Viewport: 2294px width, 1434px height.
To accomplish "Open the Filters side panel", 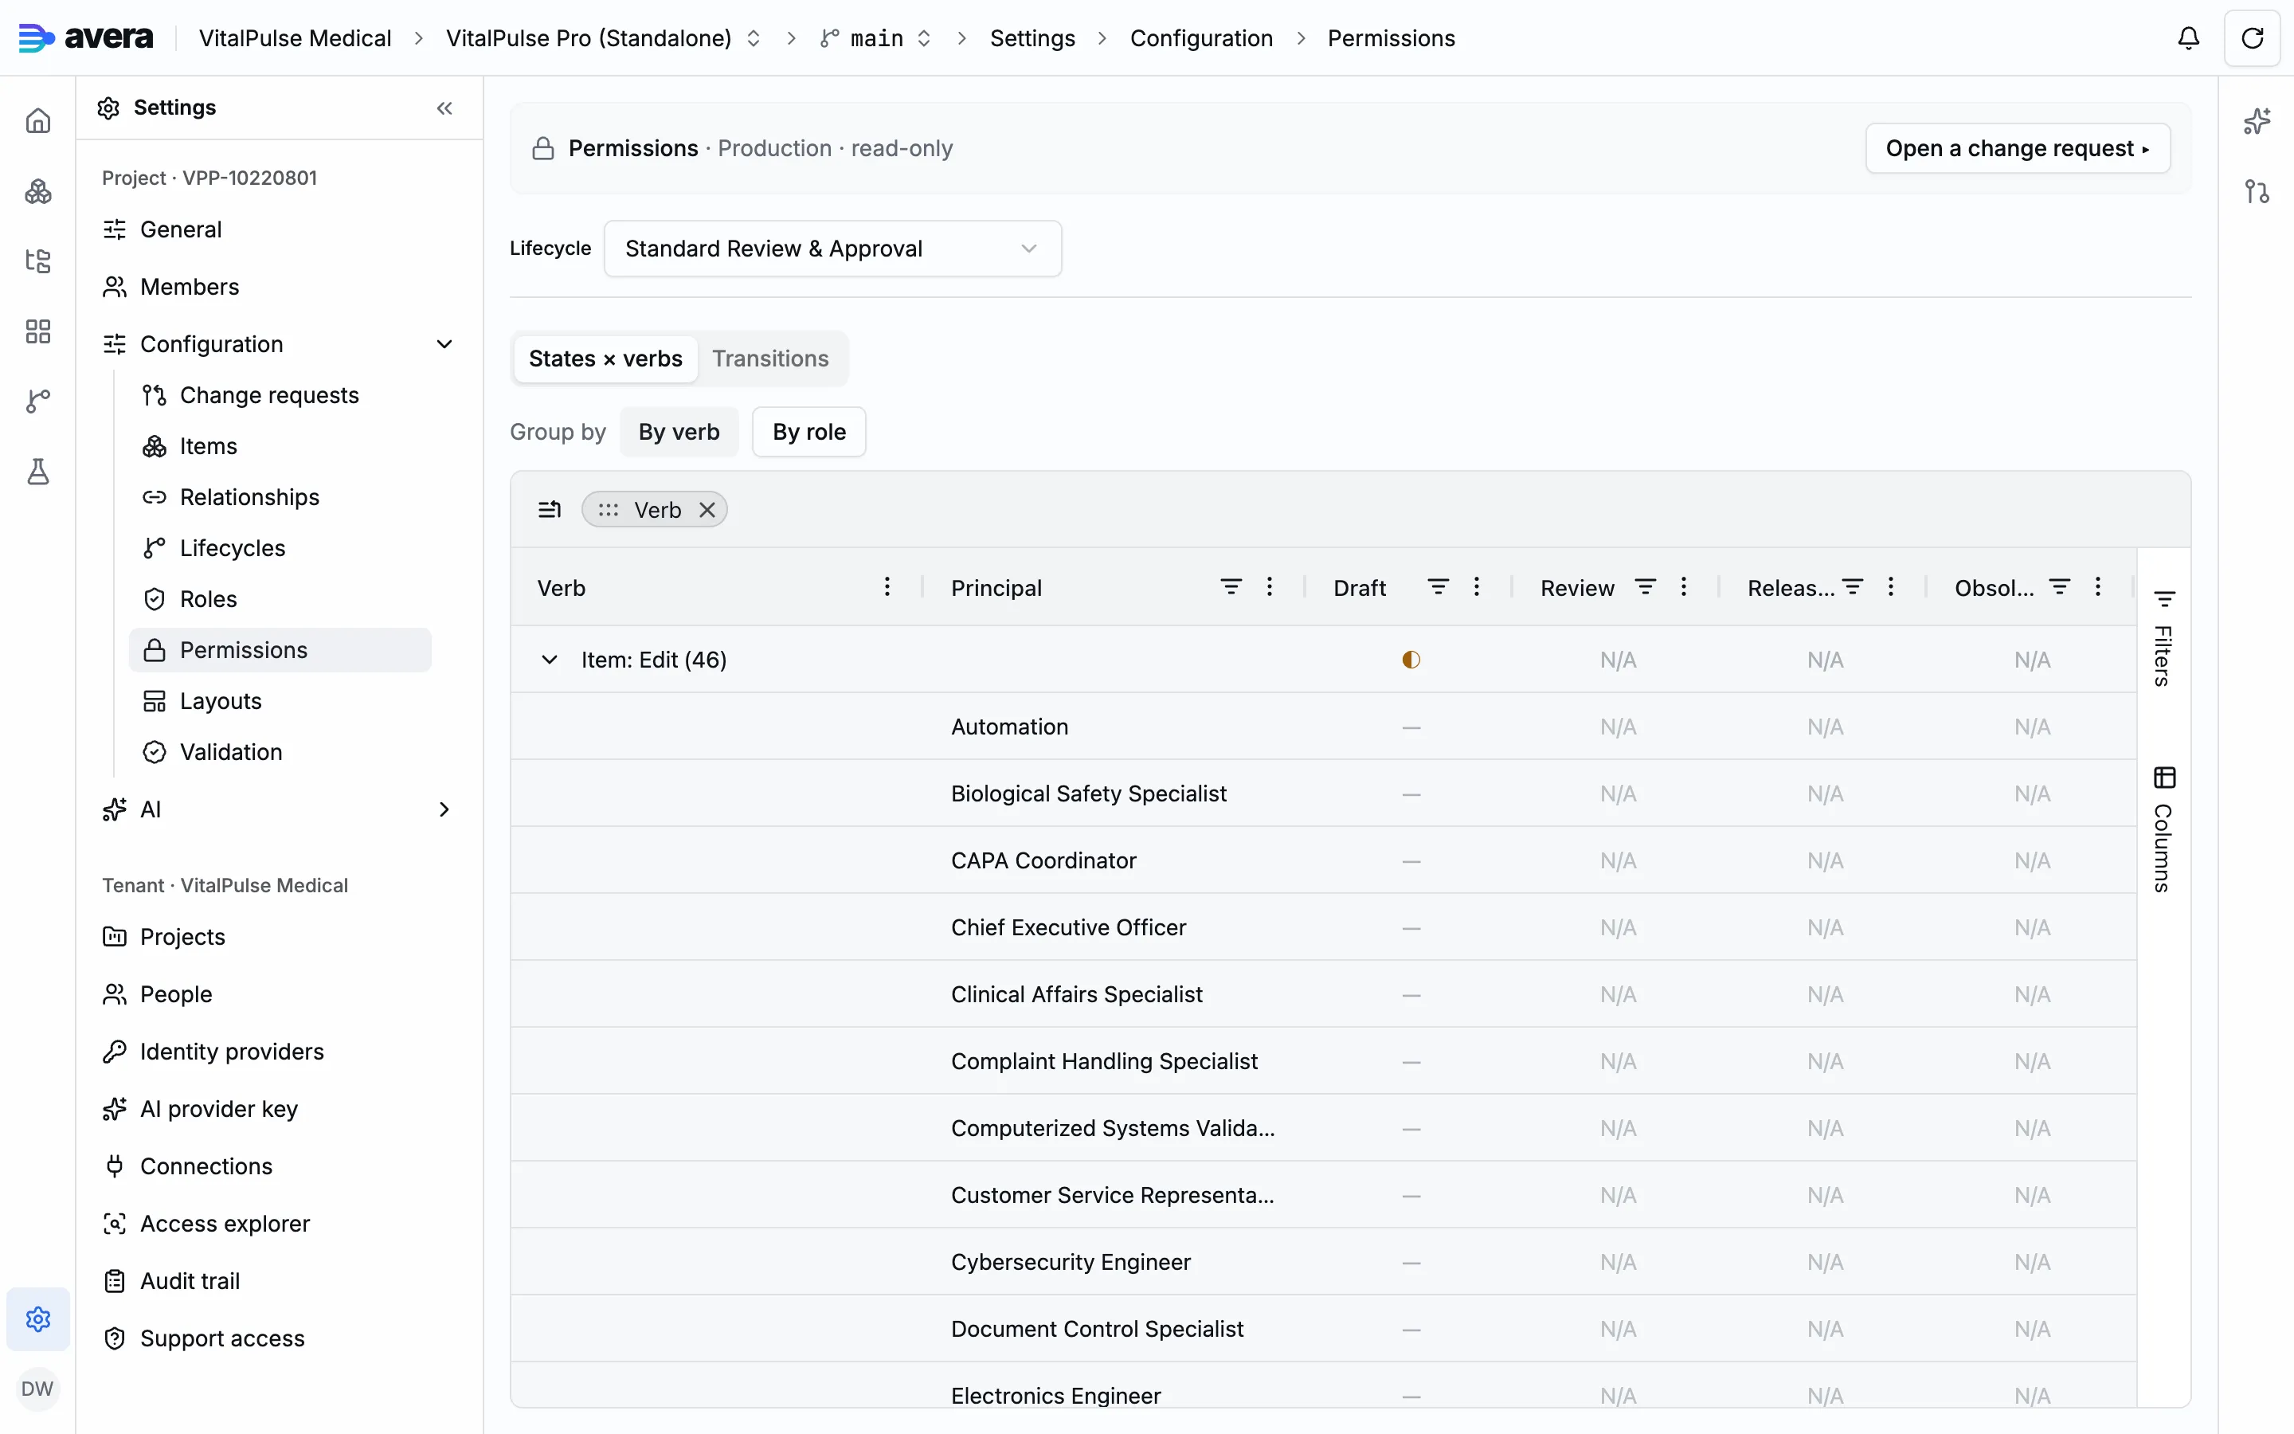I will pyautogui.click(x=2163, y=637).
